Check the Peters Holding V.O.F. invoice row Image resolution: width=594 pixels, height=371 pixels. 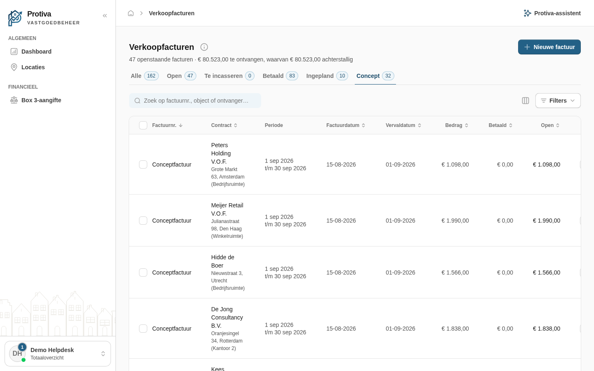pos(143,164)
